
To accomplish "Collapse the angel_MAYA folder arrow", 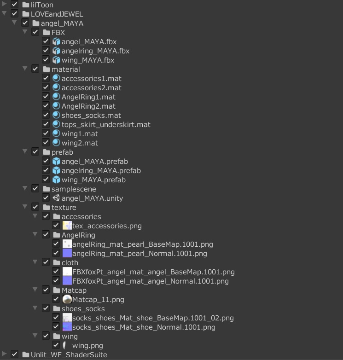I will coord(14,23).
